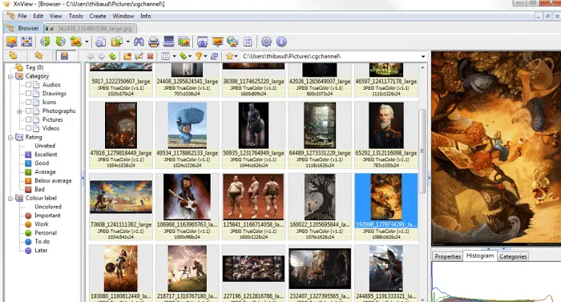Open the Create menu

click(98, 16)
